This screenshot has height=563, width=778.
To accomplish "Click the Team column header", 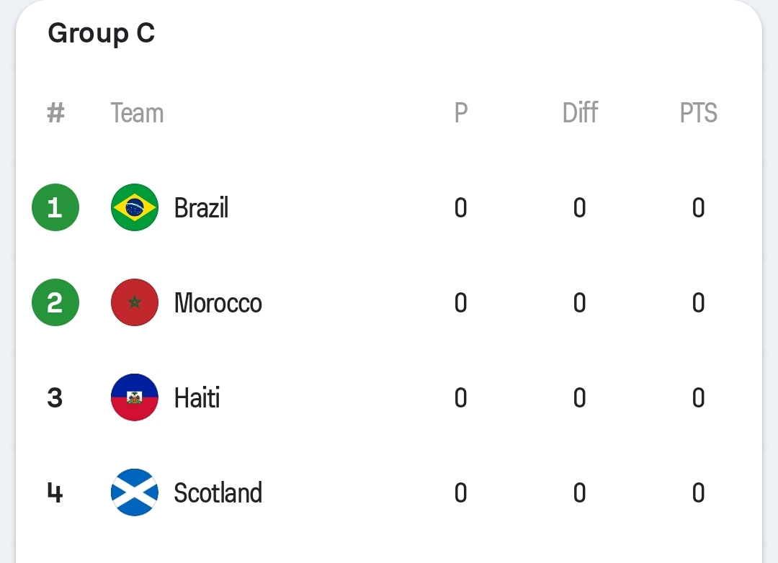I will click(137, 113).
